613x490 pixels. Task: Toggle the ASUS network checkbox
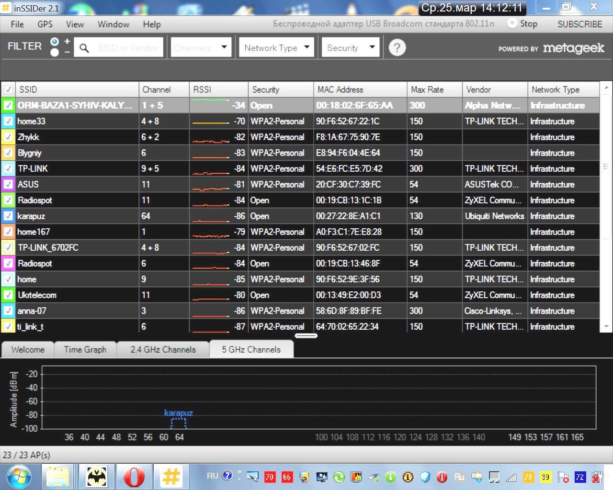(8, 184)
